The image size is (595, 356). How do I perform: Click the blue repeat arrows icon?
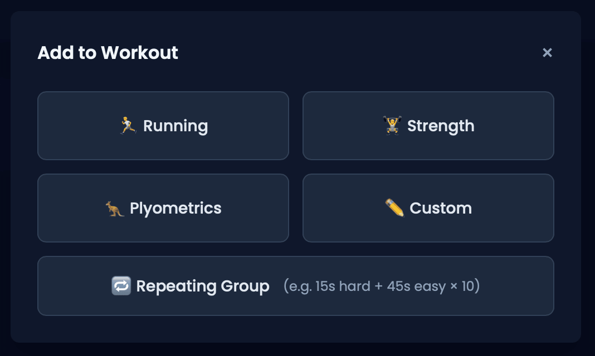[121, 286]
